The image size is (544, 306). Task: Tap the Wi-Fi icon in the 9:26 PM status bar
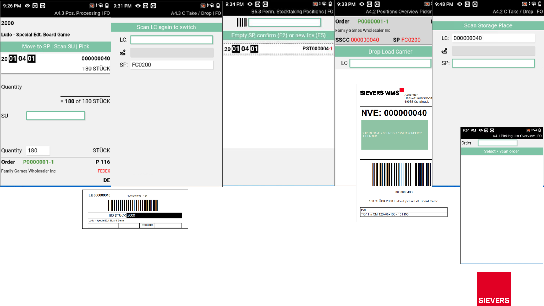point(101,6)
